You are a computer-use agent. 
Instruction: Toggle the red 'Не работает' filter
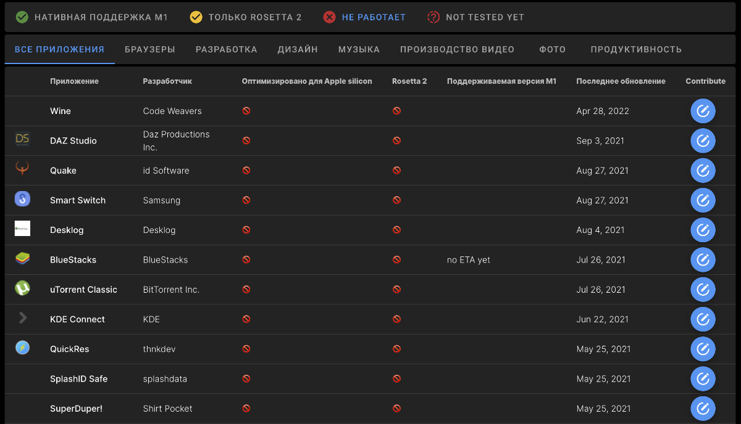click(364, 17)
